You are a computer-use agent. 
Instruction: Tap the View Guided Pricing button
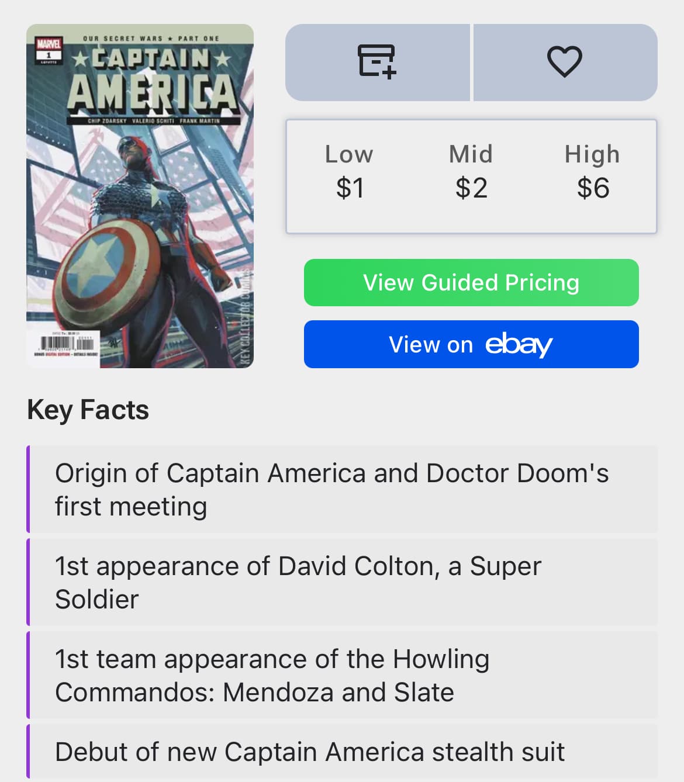[x=471, y=282]
